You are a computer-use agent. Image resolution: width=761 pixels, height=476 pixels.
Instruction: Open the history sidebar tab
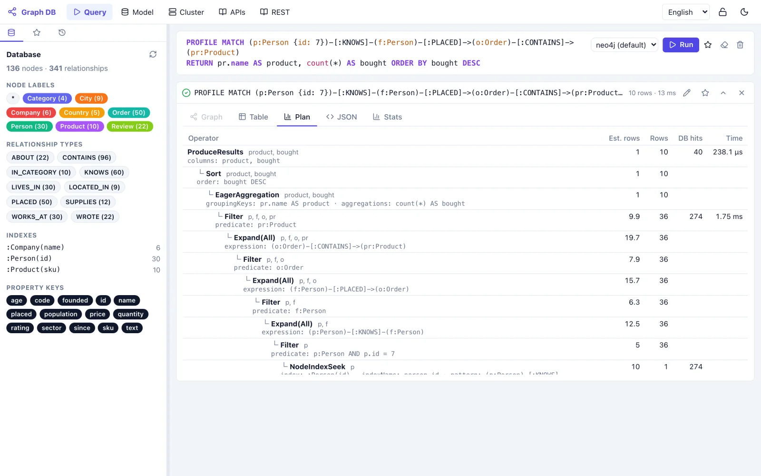pyautogui.click(x=62, y=32)
